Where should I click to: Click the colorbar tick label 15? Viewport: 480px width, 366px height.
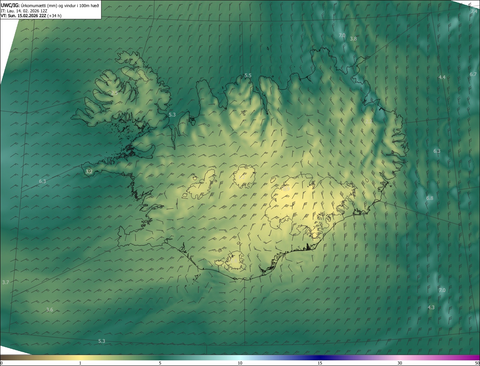320,363
